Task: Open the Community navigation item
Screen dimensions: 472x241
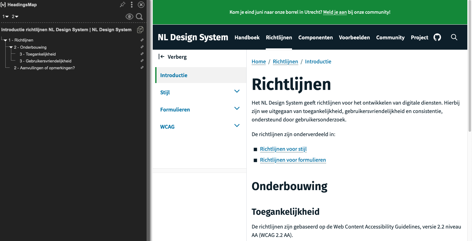Action: [x=390, y=37]
